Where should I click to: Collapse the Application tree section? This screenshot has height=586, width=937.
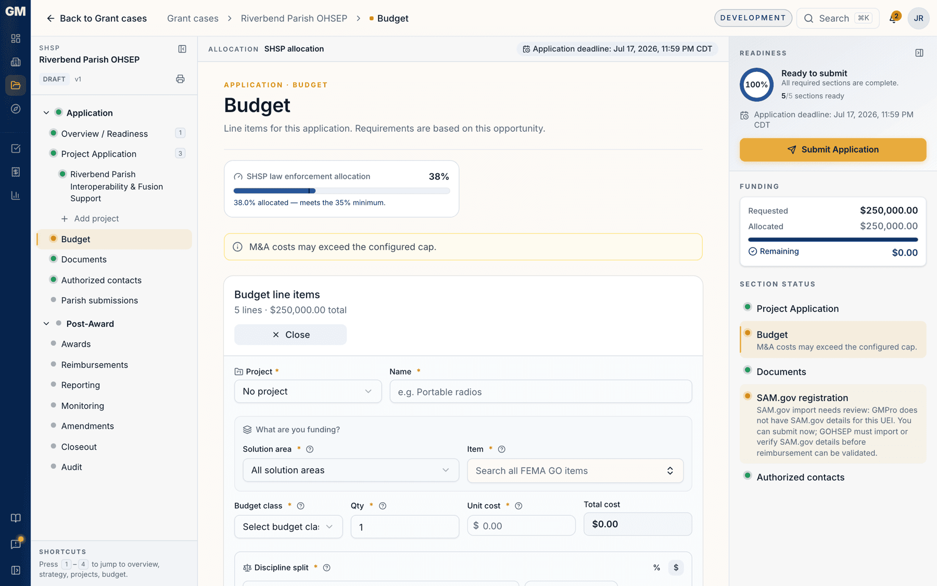pyautogui.click(x=46, y=113)
